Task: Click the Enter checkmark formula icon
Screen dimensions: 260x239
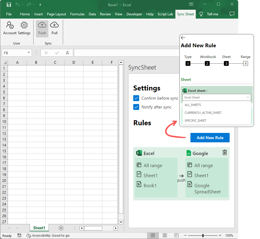Action: tap(57, 53)
